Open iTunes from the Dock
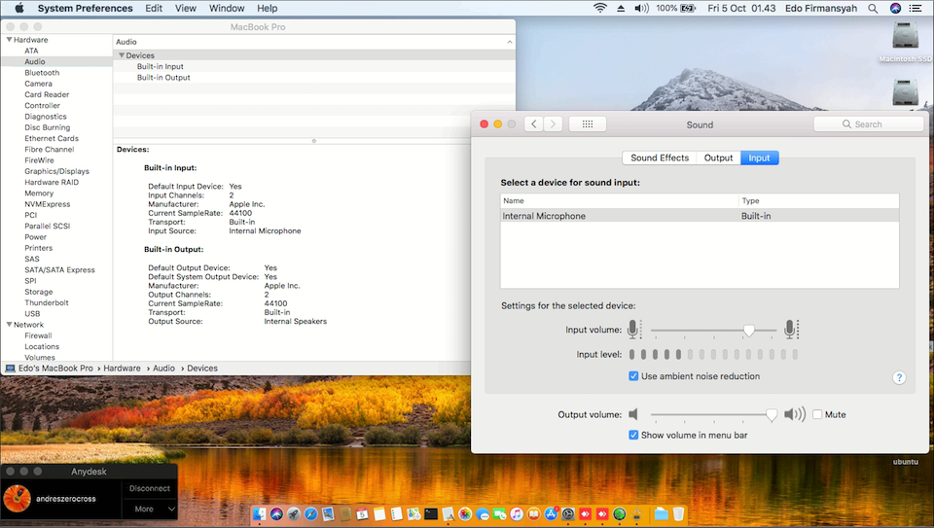Image resolution: width=934 pixels, height=528 pixels. pyautogui.click(x=517, y=513)
